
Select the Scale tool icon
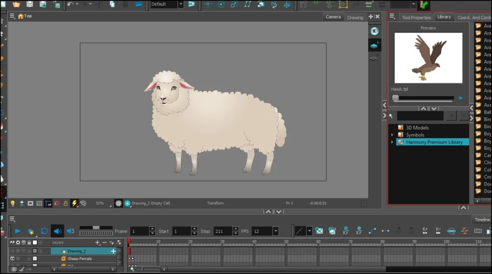tap(234, 4)
